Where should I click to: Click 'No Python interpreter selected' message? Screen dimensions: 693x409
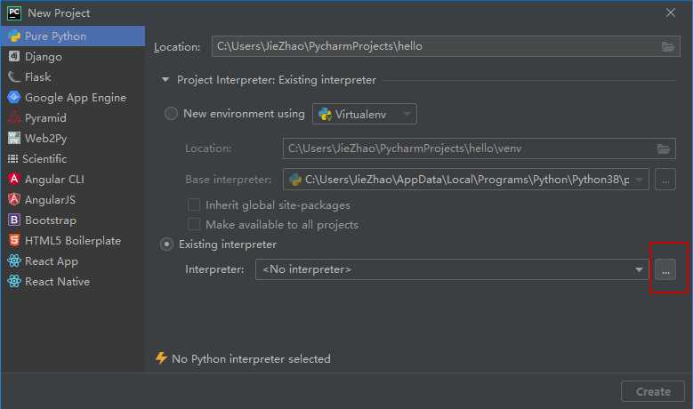point(251,358)
